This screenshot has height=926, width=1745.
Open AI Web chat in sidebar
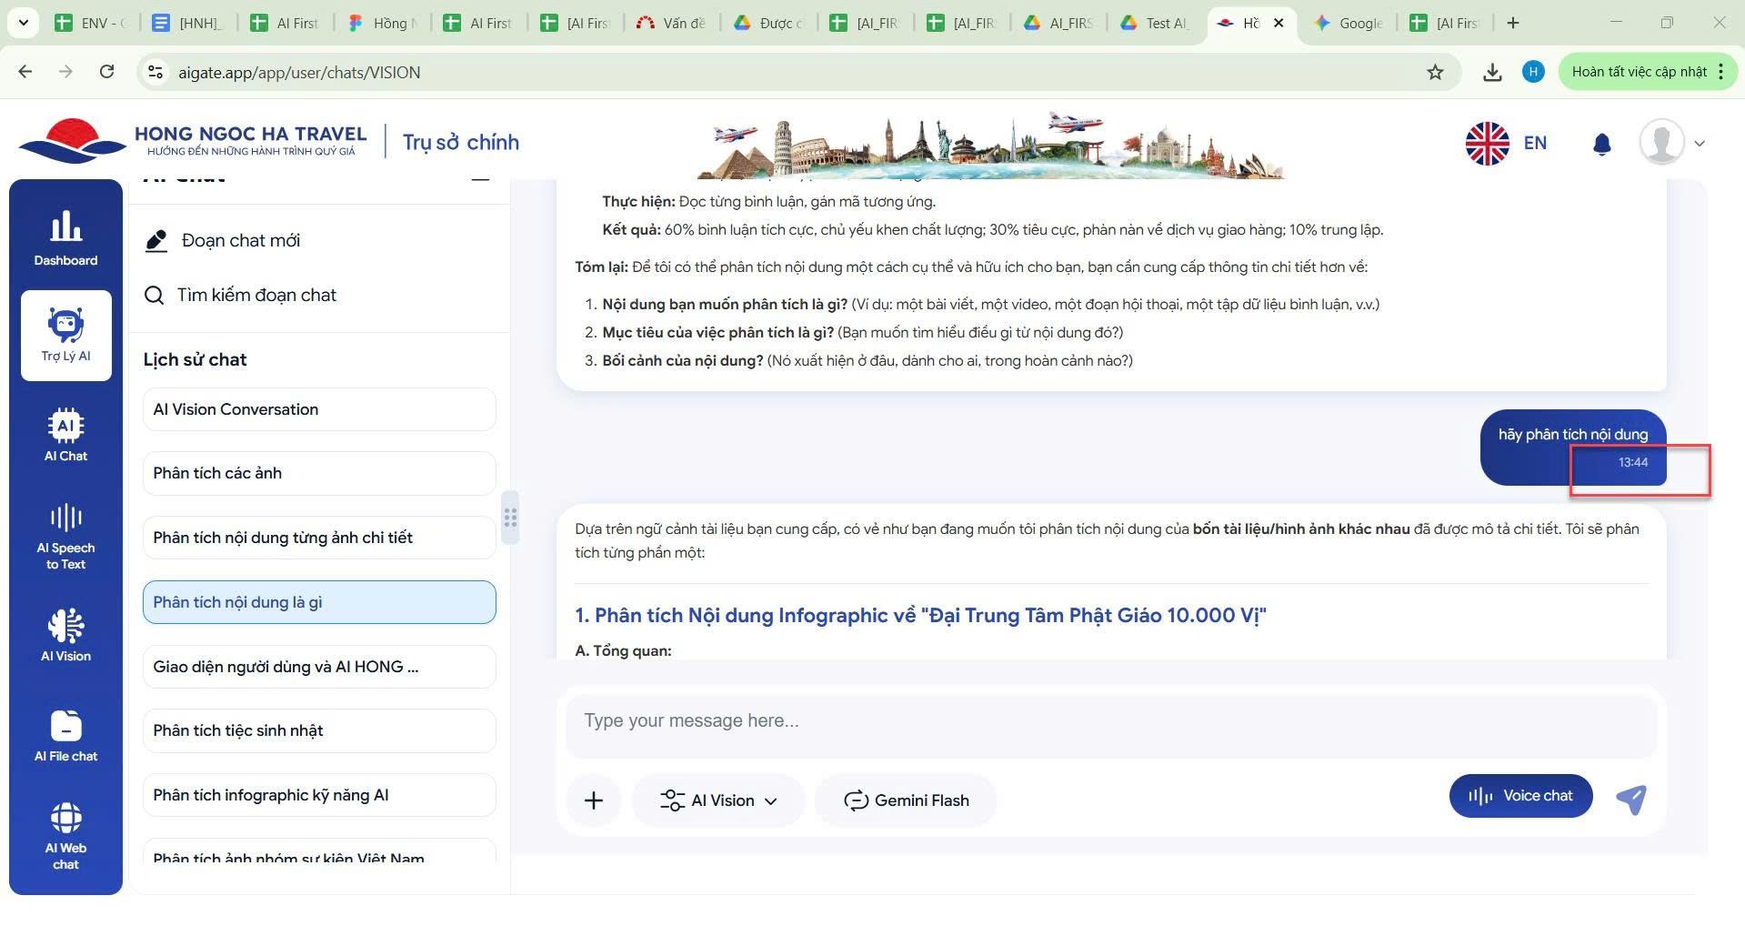click(65, 836)
